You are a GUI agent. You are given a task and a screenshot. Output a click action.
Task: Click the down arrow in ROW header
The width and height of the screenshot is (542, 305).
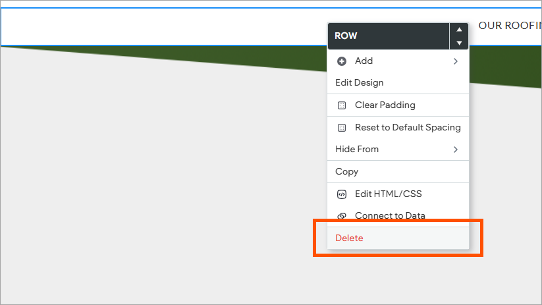coord(459,43)
